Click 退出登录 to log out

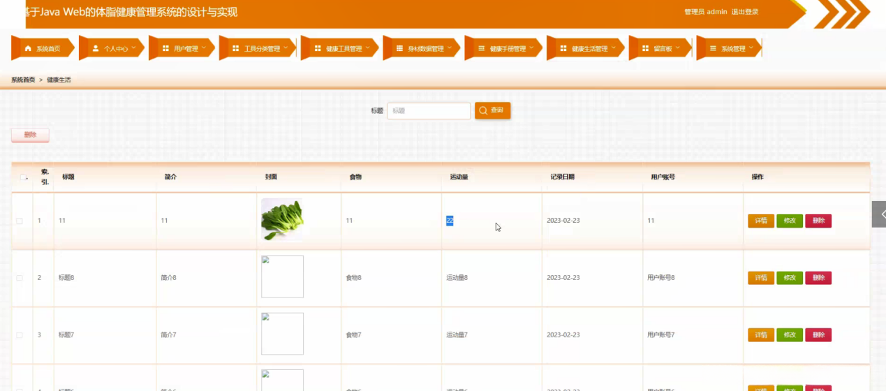pyautogui.click(x=745, y=12)
